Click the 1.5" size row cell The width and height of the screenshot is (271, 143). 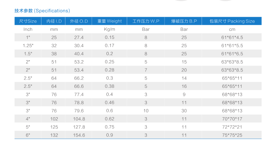[28, 54]
